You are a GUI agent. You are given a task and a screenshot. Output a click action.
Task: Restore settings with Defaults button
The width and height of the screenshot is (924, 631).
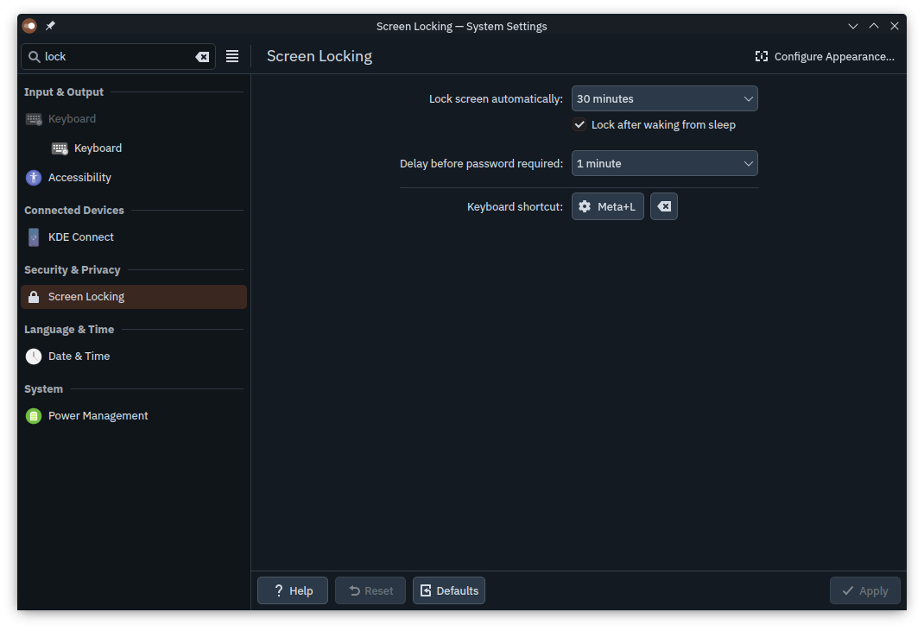pyautogui.click(x=448, y=591)
